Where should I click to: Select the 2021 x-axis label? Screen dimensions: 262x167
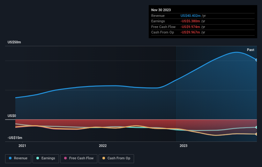pos(22,146)
